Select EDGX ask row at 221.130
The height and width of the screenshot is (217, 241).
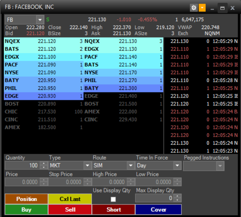(123, 49)
